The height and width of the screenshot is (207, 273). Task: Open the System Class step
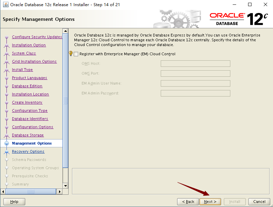(x=24, y=53)
